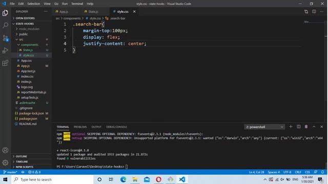Open Microsoft Edge from taskbar
Viewport: 328px width, 184px height.
pos(123,179)
